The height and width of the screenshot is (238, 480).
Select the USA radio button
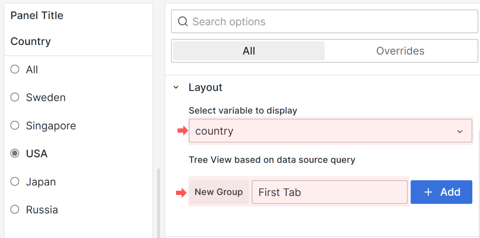click(x=14, y=153)
